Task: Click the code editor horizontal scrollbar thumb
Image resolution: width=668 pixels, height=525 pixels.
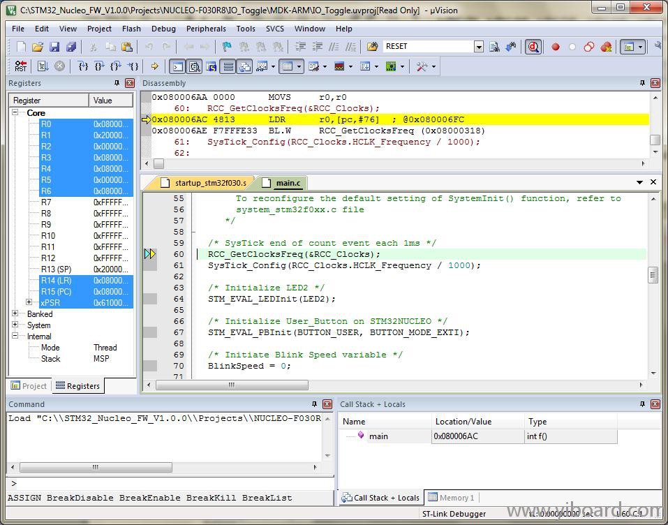Action: [x=232, y=385]
